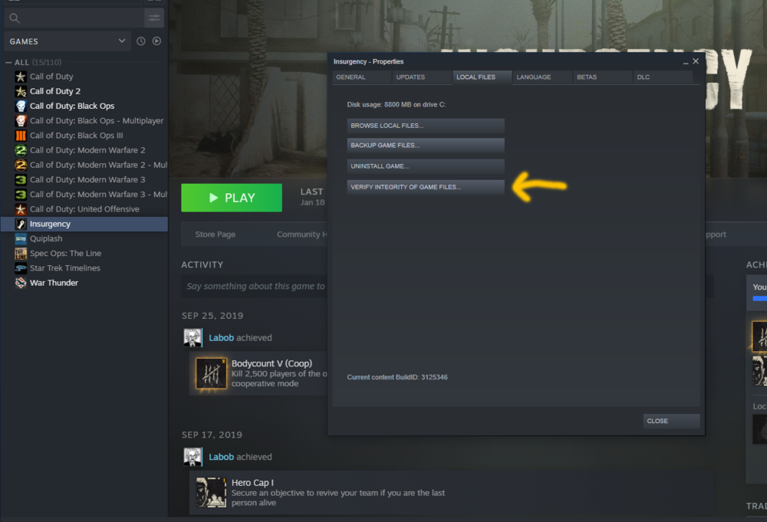The image size is (767, 522).
Task: Collapse the ALL games category
Action: coord(8,62)
